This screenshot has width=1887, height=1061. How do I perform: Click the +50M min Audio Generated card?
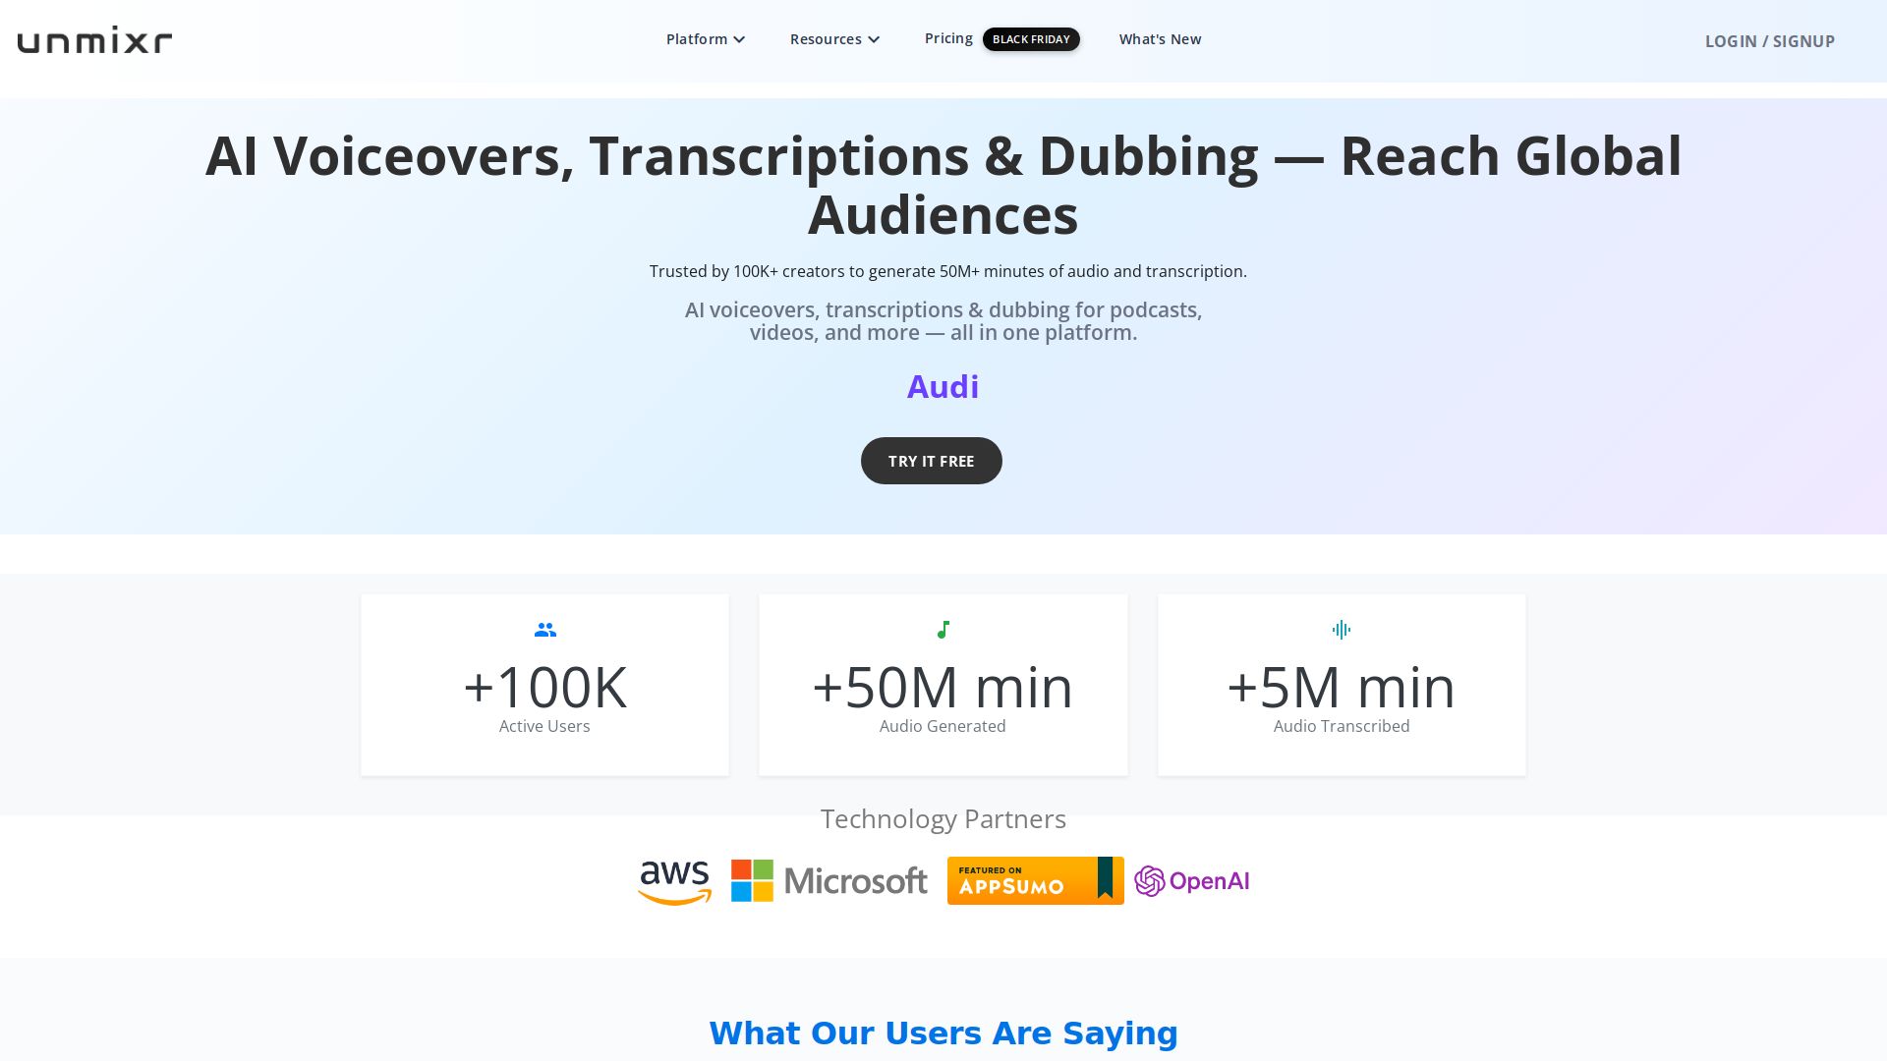point(943,685)
